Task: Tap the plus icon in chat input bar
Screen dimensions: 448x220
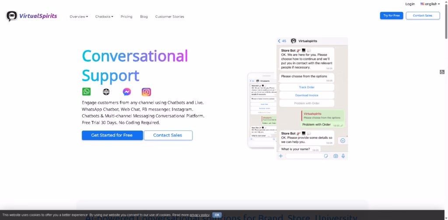Action: [280, 156]
